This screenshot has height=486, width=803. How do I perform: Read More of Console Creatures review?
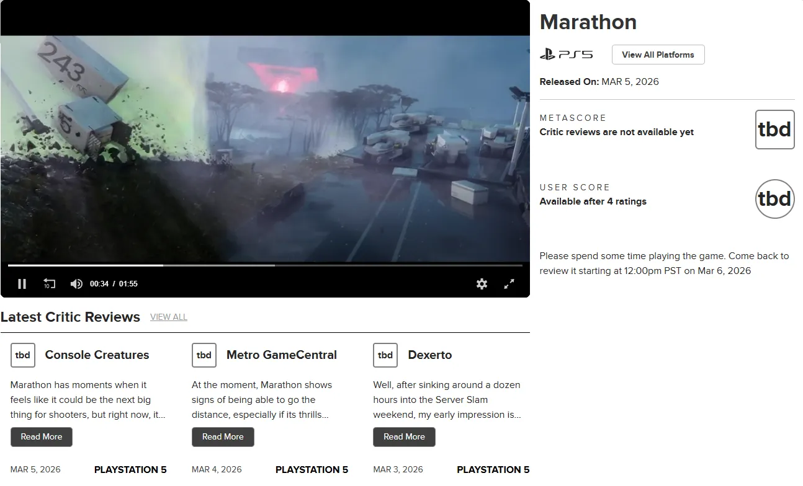click(42, 437)
